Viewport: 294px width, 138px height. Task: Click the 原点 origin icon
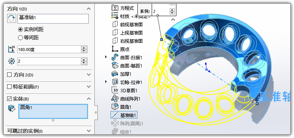click(115, 49)
